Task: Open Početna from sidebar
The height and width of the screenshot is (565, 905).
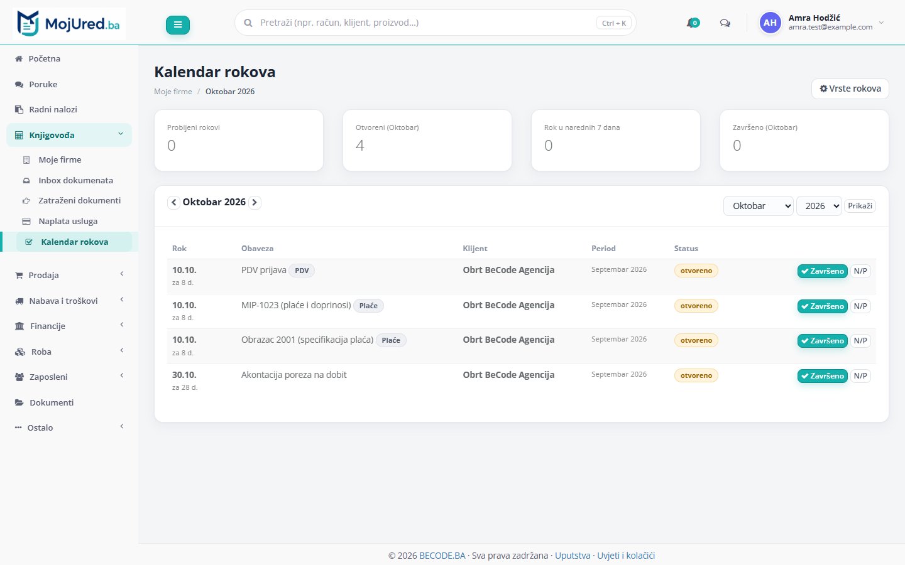Action: 69,58
